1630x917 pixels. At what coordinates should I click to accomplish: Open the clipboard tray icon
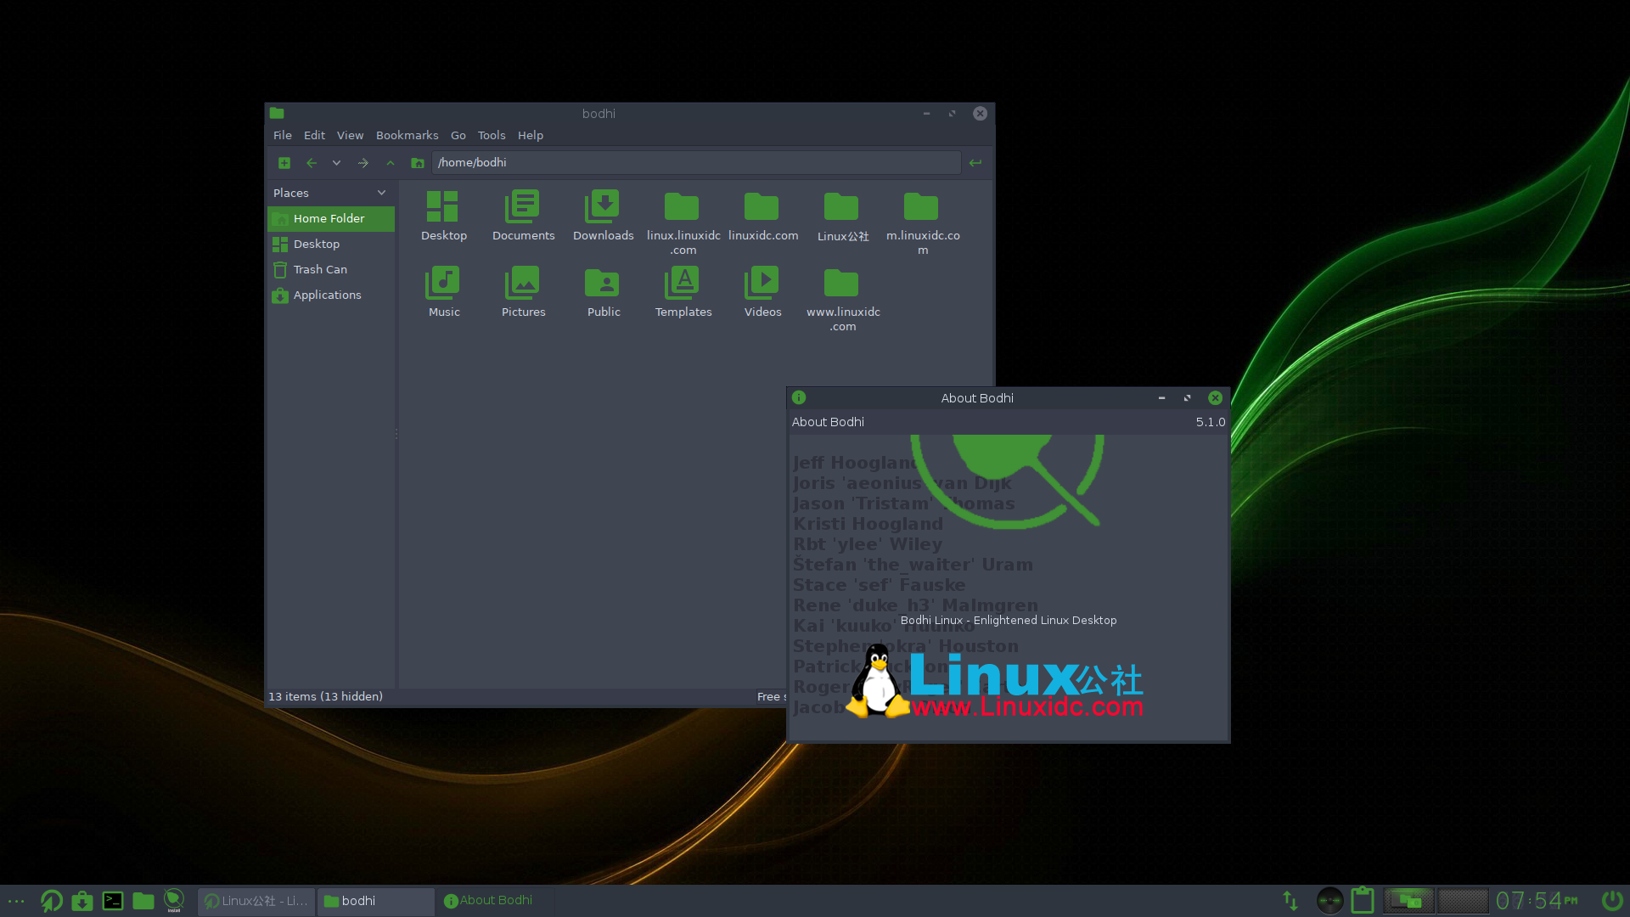(x=1363, y=900)
